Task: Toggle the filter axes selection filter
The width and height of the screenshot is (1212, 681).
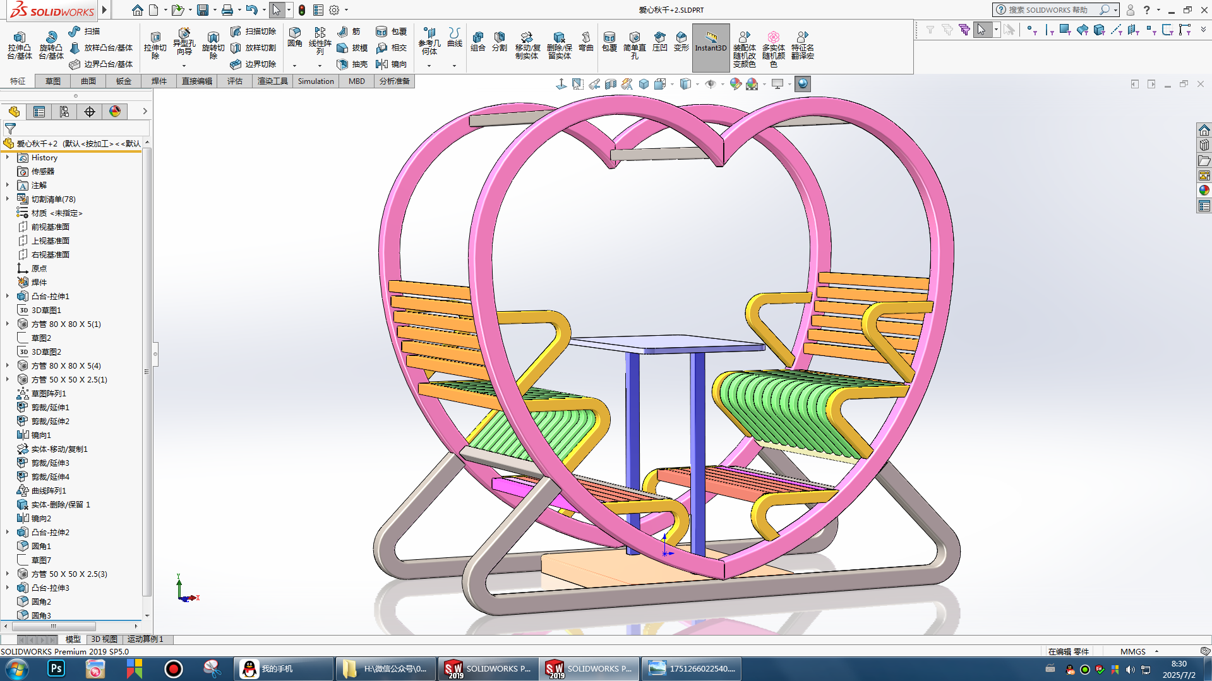Action: (x=1116, y=30)
